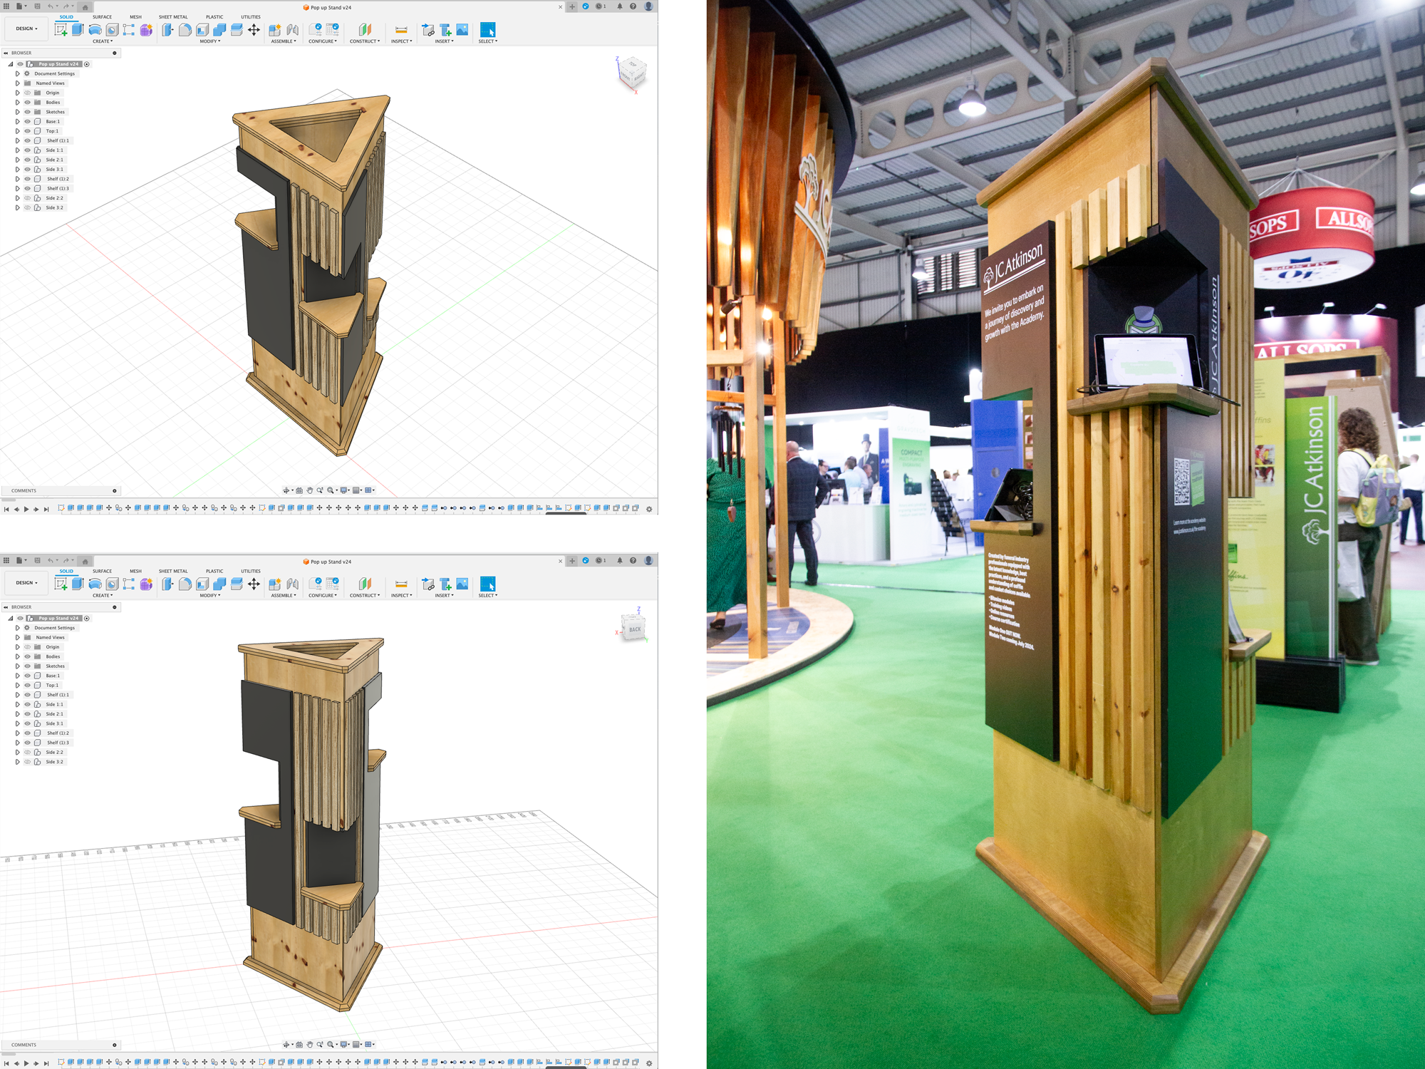
Task: Click Insert Canvas image icon, lower window
Action: pyautogui.click(x=462, y=584)
